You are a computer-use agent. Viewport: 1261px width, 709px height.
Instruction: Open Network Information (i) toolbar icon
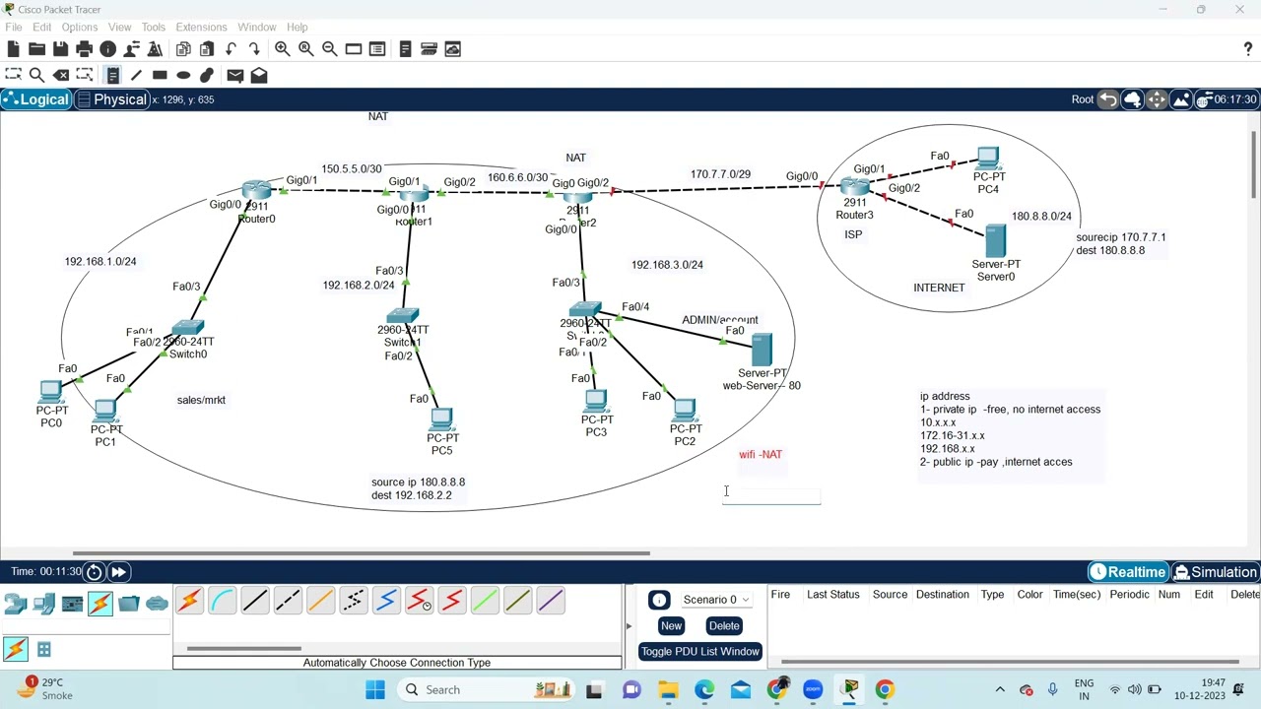(x=108, y=48)
